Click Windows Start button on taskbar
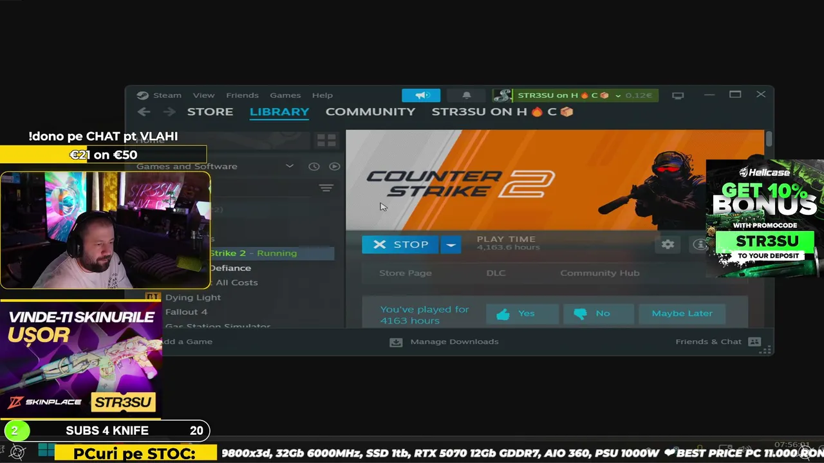This screenshot has height=463, width=824. pos(46,451)
